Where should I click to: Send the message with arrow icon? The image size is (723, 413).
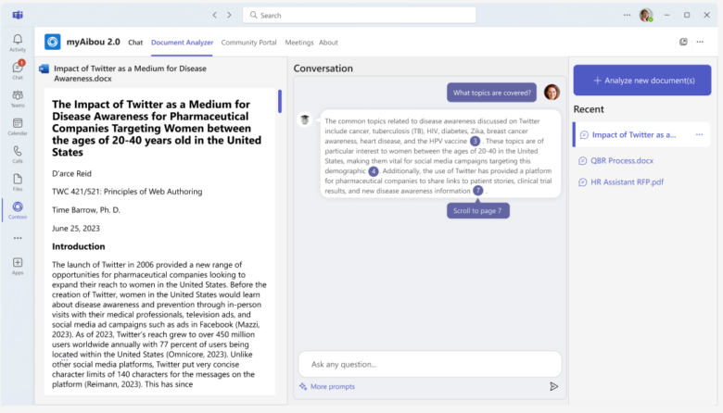coord(553,387)
